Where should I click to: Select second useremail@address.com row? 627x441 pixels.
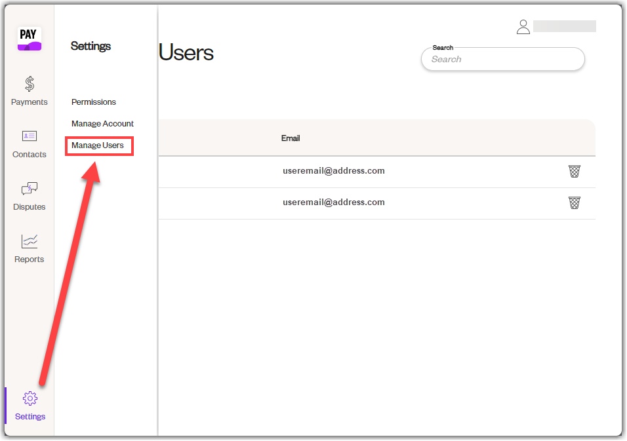(376, 203)
